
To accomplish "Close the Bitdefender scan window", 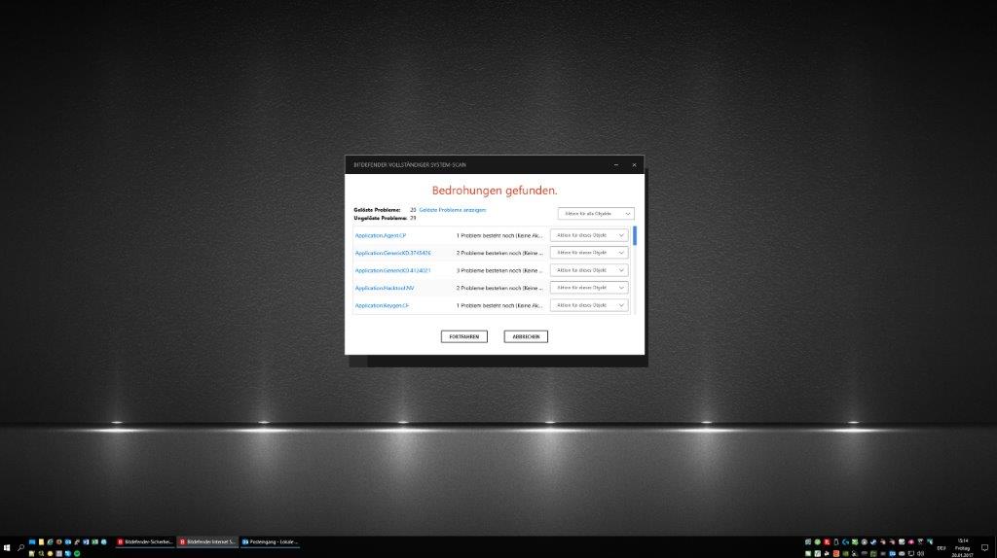I will pos(634,165).
